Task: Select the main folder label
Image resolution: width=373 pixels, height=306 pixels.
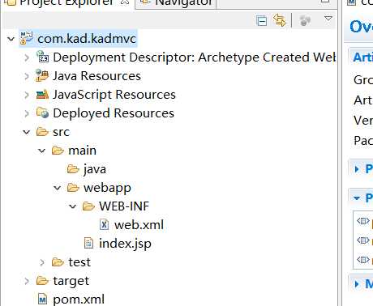Action: pyautogui.click(x=82, y=151)
